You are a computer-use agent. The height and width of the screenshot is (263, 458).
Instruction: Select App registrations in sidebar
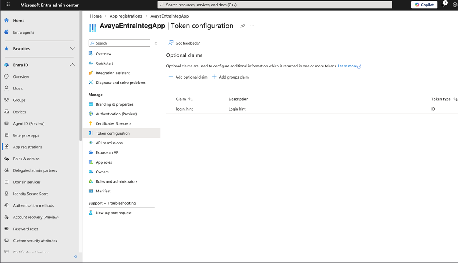tap(27, 147)
